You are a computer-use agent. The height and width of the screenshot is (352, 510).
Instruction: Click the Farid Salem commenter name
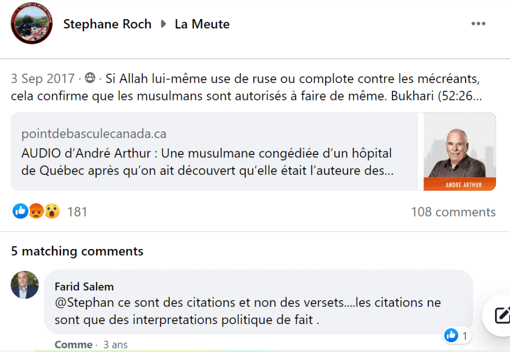[x=84, y=286]
